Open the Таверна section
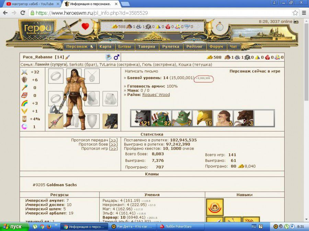Viewport: 309px width, 231px height. 146,47
